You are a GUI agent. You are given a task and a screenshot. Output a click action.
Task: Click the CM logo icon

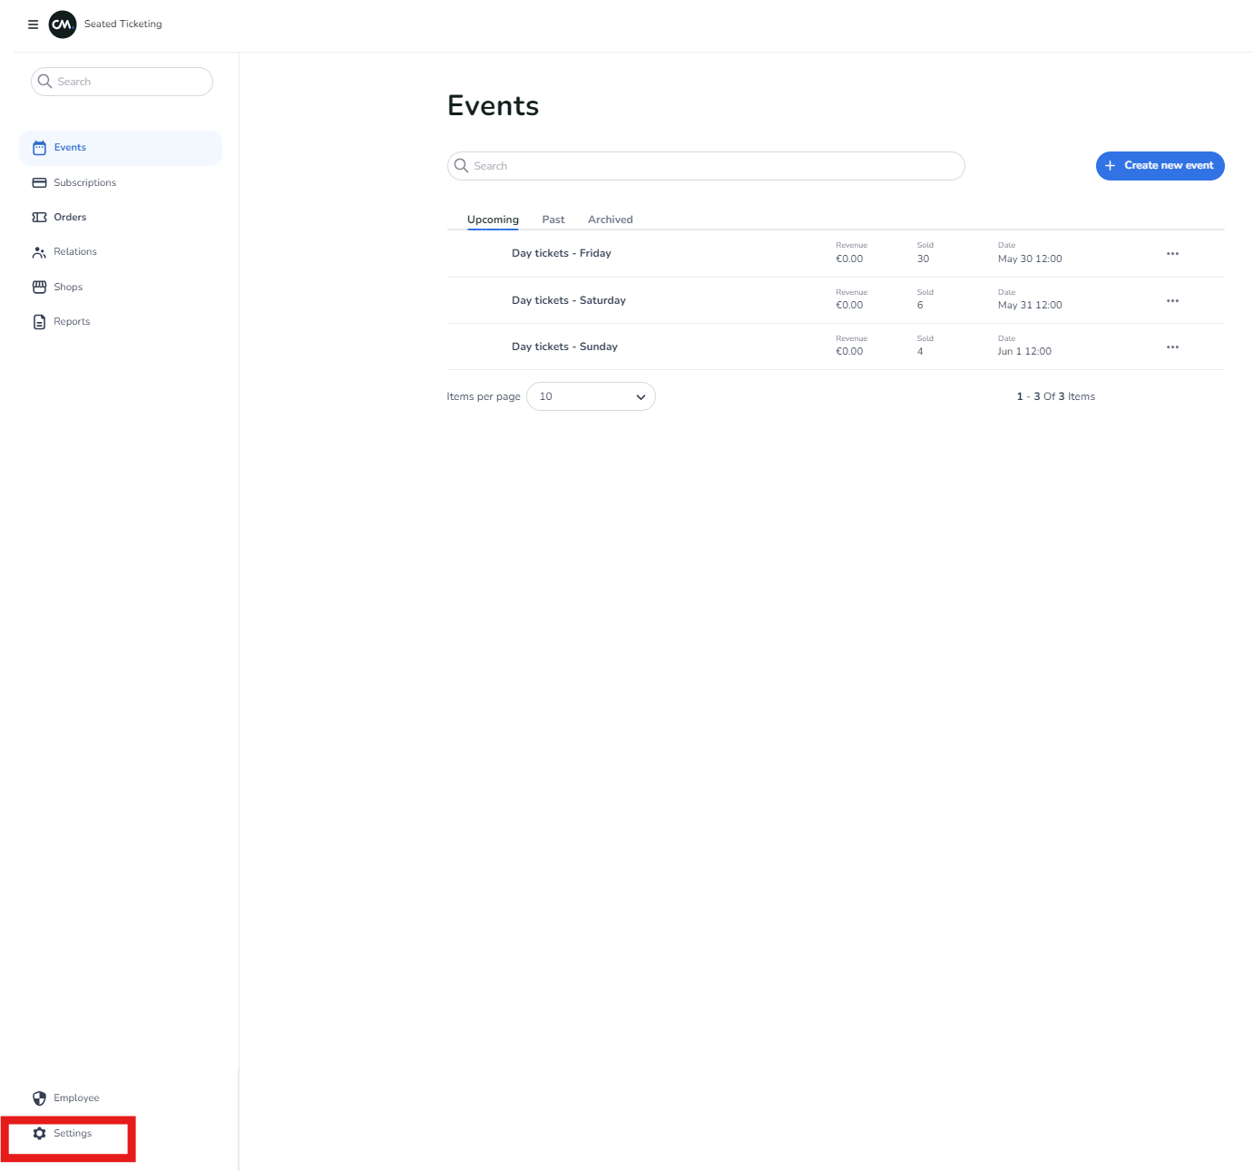[62, 24]
